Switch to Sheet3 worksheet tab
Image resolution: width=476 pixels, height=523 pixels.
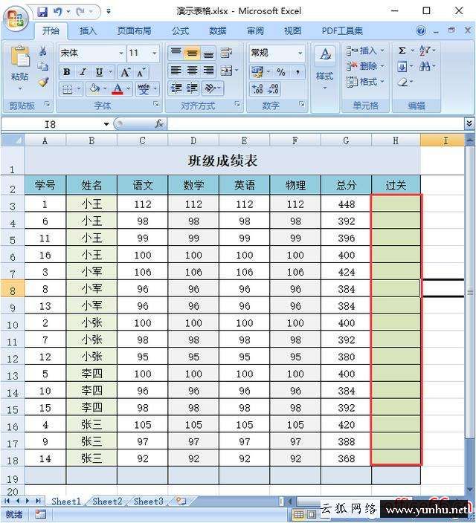[148, 501]
